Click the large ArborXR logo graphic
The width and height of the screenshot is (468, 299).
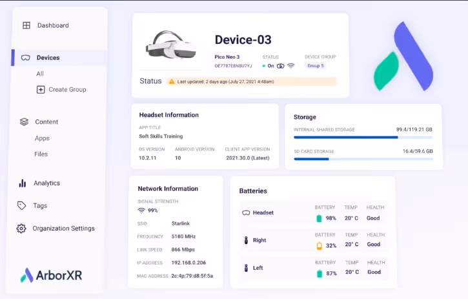pos(403,56)
